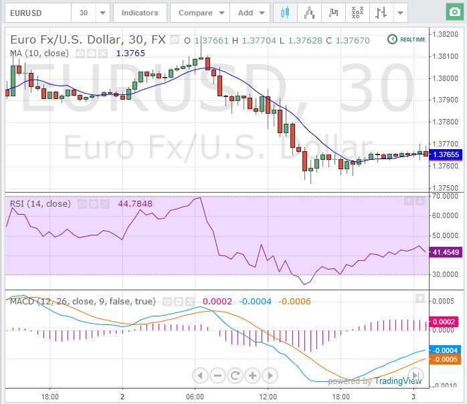Viewport: 467px width, 404px height.
Task: Jump to latest bar button
Action: 415,375
